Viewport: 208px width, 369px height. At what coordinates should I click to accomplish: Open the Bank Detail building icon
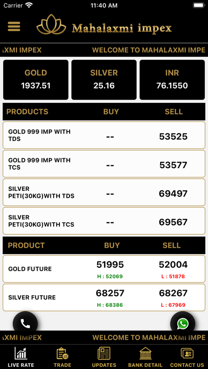click(145, 354)
